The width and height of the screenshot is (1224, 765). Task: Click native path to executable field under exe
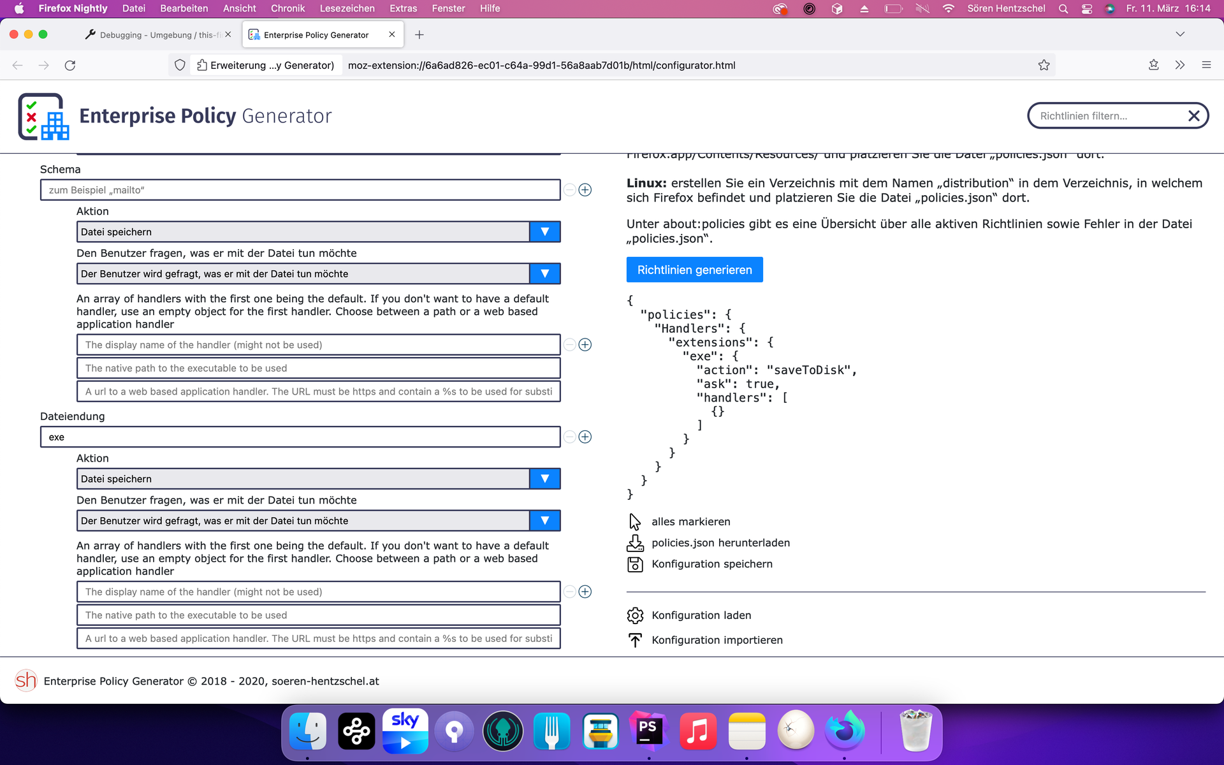click(317, 615)
